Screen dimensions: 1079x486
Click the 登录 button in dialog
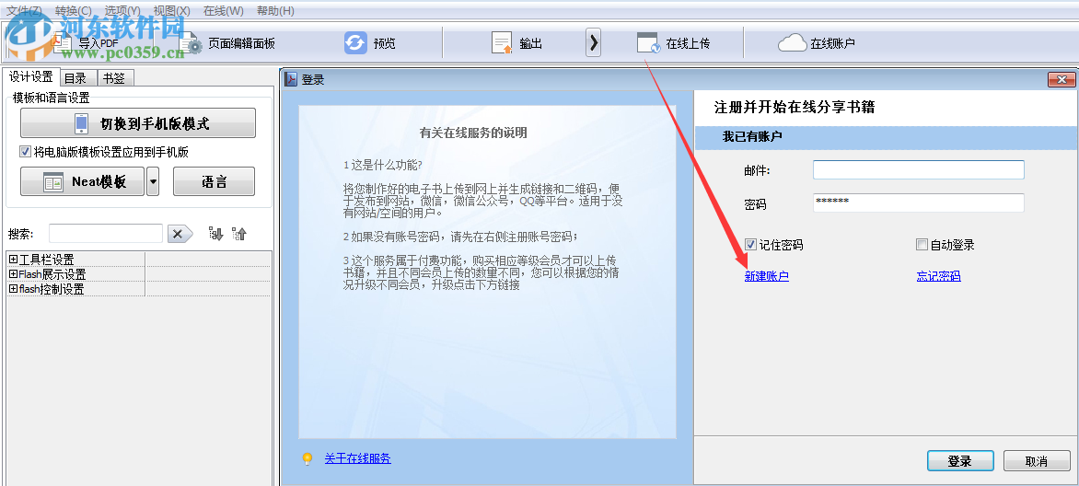pos(960,461)
